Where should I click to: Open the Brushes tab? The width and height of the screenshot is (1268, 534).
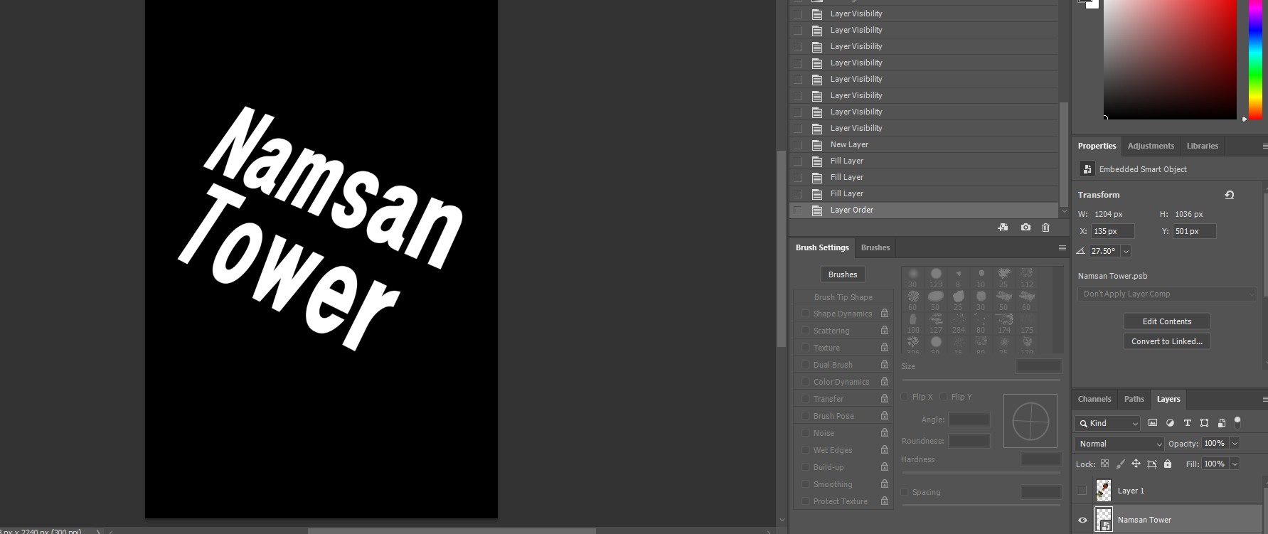[x=875, y=247]
